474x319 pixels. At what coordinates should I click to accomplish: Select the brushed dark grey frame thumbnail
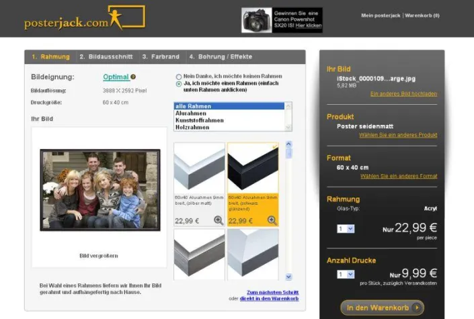click(199, 255)
